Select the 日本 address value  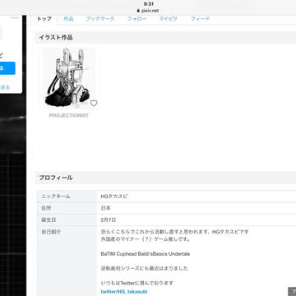pyautogui.click(x=106, y=208)
